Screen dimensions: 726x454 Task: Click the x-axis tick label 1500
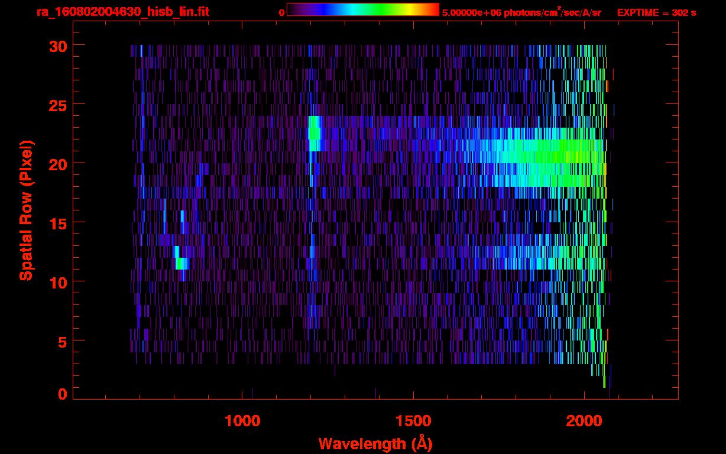point(413,421)
